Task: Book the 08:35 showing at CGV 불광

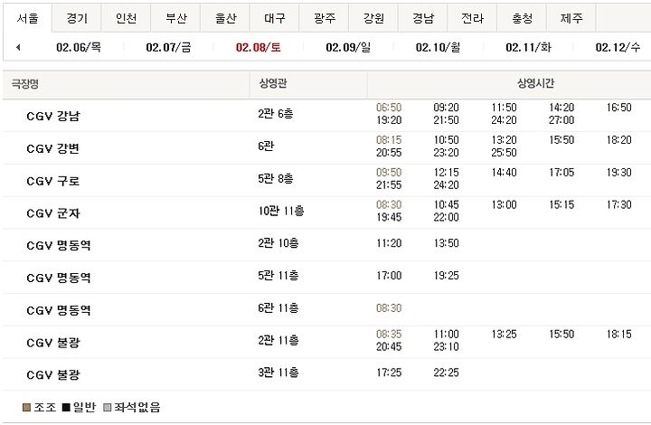Action: click(389, 334)
